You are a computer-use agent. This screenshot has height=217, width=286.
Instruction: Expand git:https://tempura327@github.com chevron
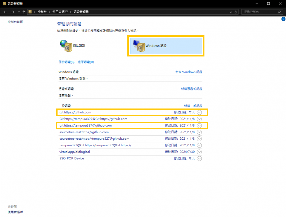pos(199,125)
